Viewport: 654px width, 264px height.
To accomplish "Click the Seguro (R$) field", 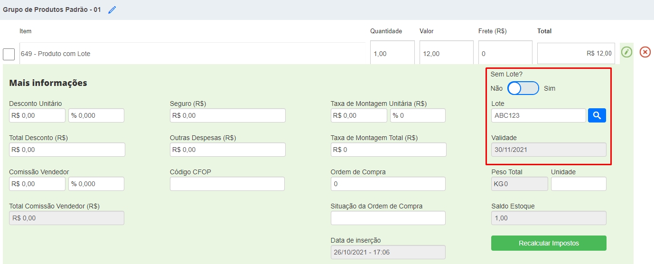I will (x=227, y=115).
